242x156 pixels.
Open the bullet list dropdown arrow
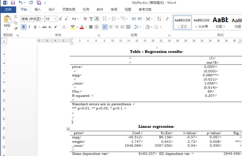(109, 19)
